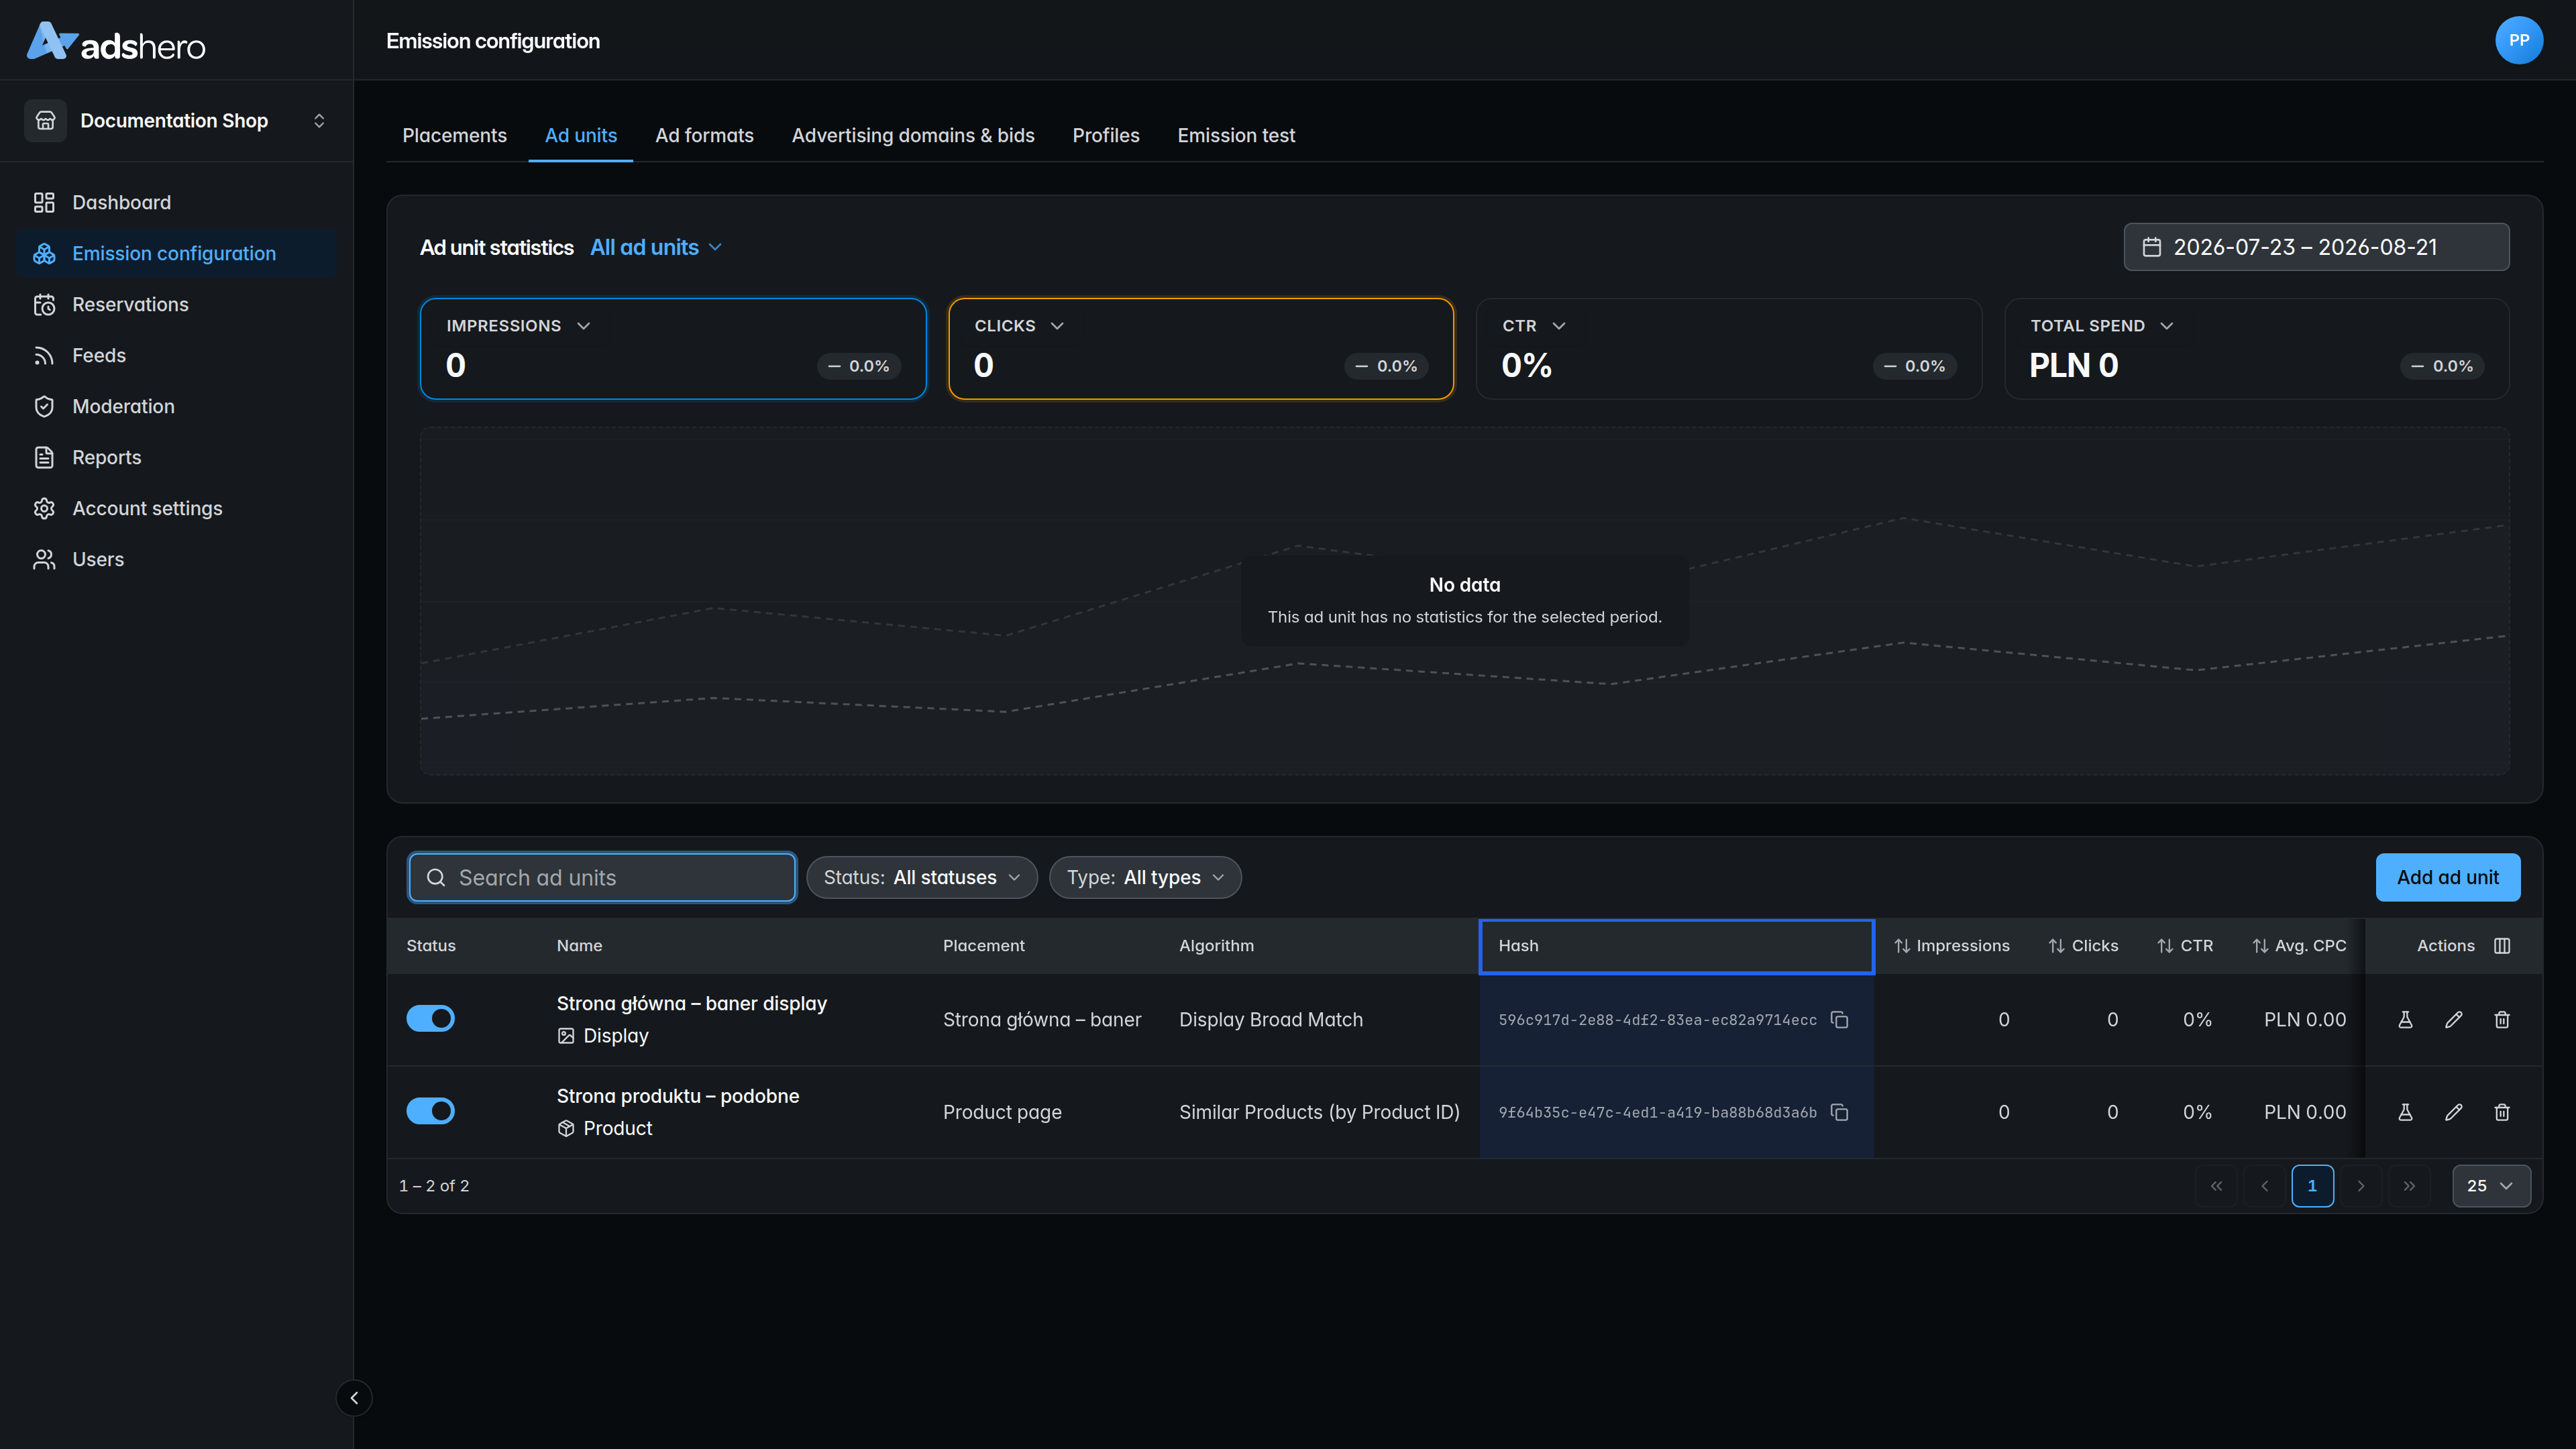The height and width of the screenshot is (1449, 2576).
Task: Switch to the Ad formats tab
Action: (704, 135)
